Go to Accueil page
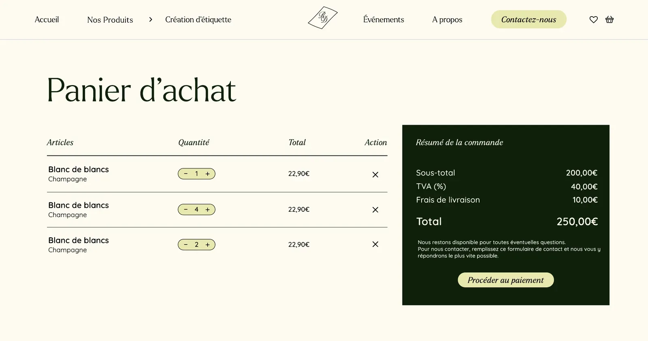Viewport: 648px width, 341px height. coord(47,19)
